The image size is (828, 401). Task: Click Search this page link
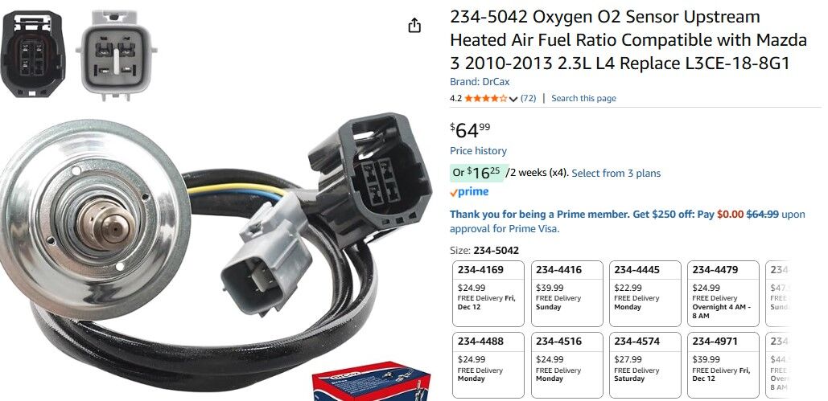pyautogui.click(x=583, y=98)
